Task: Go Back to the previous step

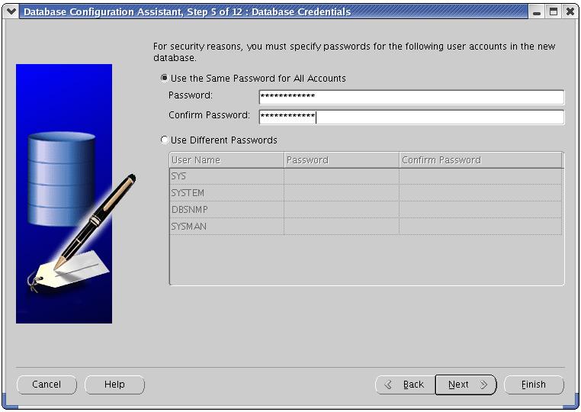Action: click(x=404, y=385)
